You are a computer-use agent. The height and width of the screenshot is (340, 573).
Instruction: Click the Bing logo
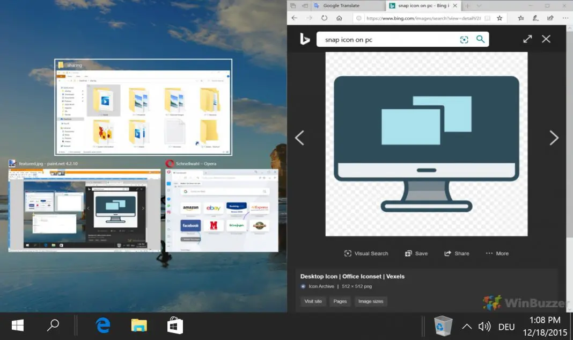(x=304, y=39)
